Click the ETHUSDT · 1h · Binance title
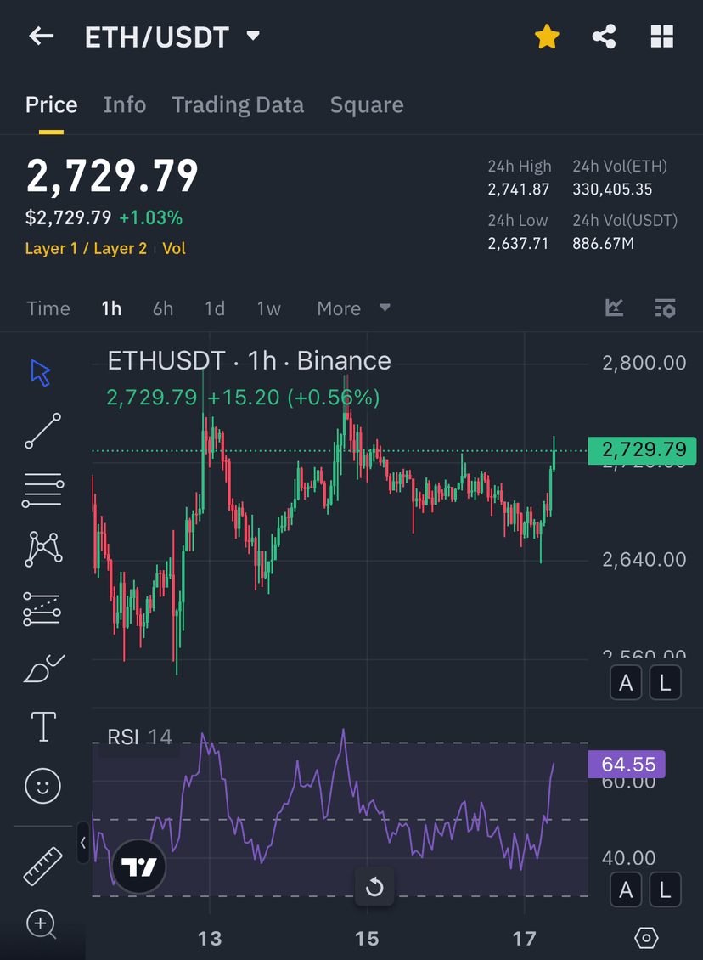The height and width of the screenshot is (960, 703). [249, 361]
